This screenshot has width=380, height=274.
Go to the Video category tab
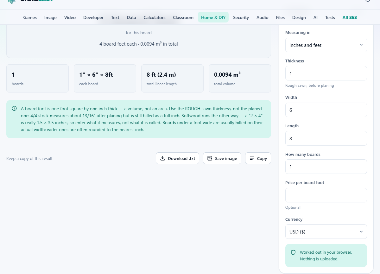point(70,17)
